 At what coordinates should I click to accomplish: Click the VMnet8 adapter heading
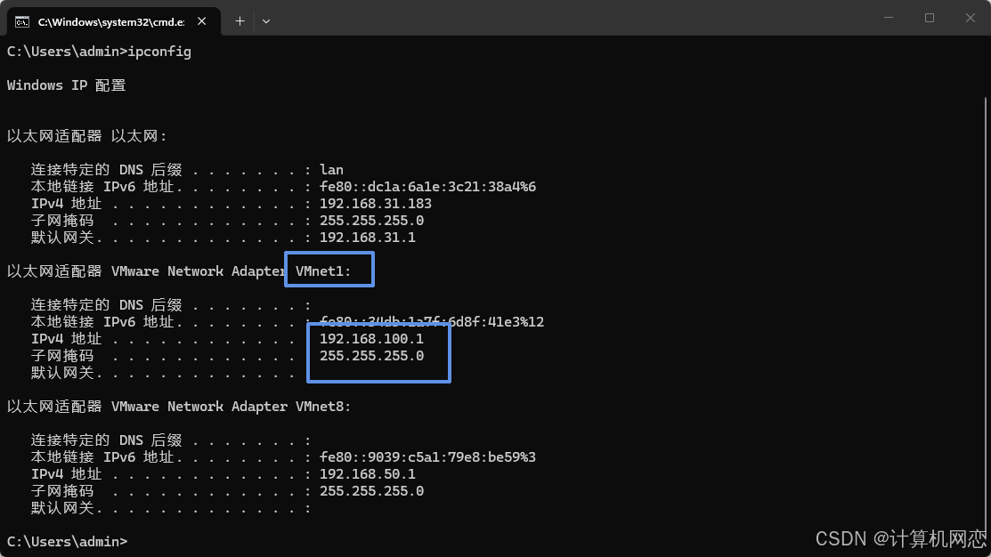coord(179,406)
